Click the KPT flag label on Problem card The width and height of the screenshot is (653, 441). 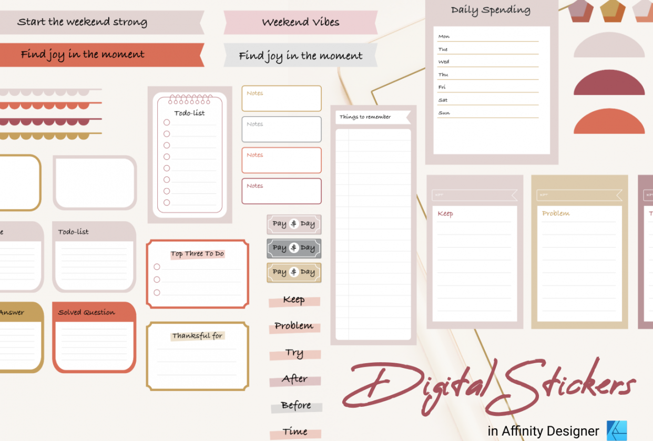[579, 195]
